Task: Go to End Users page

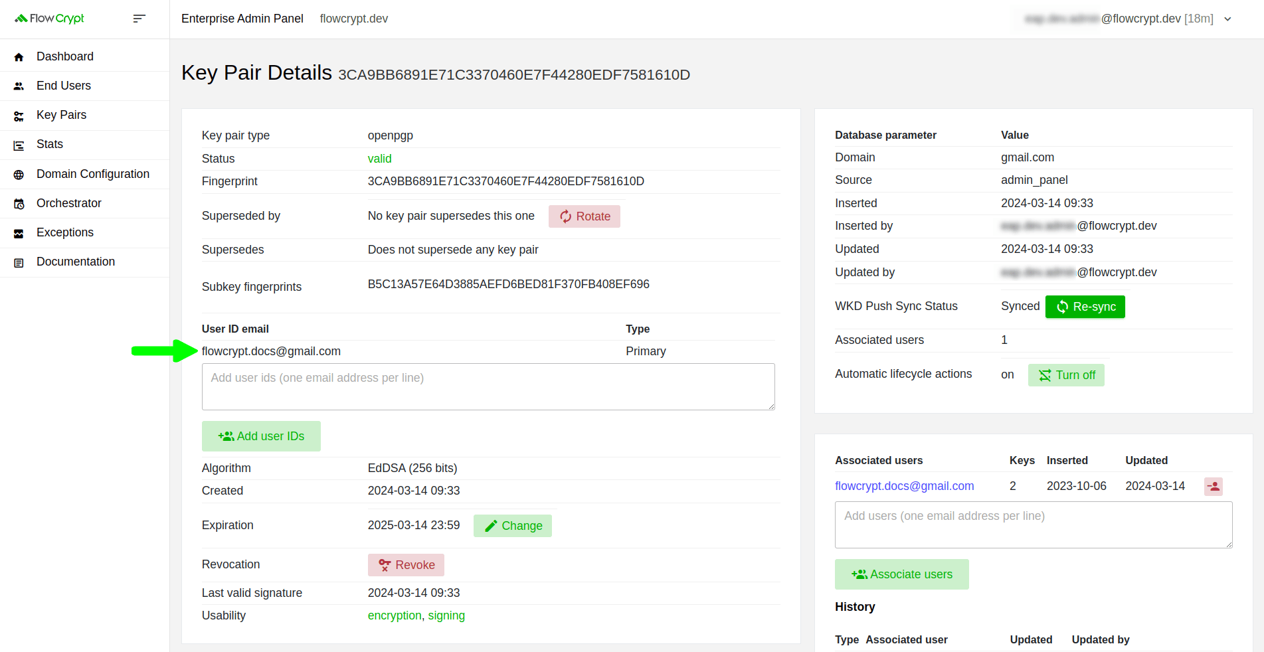Action: tap(64, 86)
